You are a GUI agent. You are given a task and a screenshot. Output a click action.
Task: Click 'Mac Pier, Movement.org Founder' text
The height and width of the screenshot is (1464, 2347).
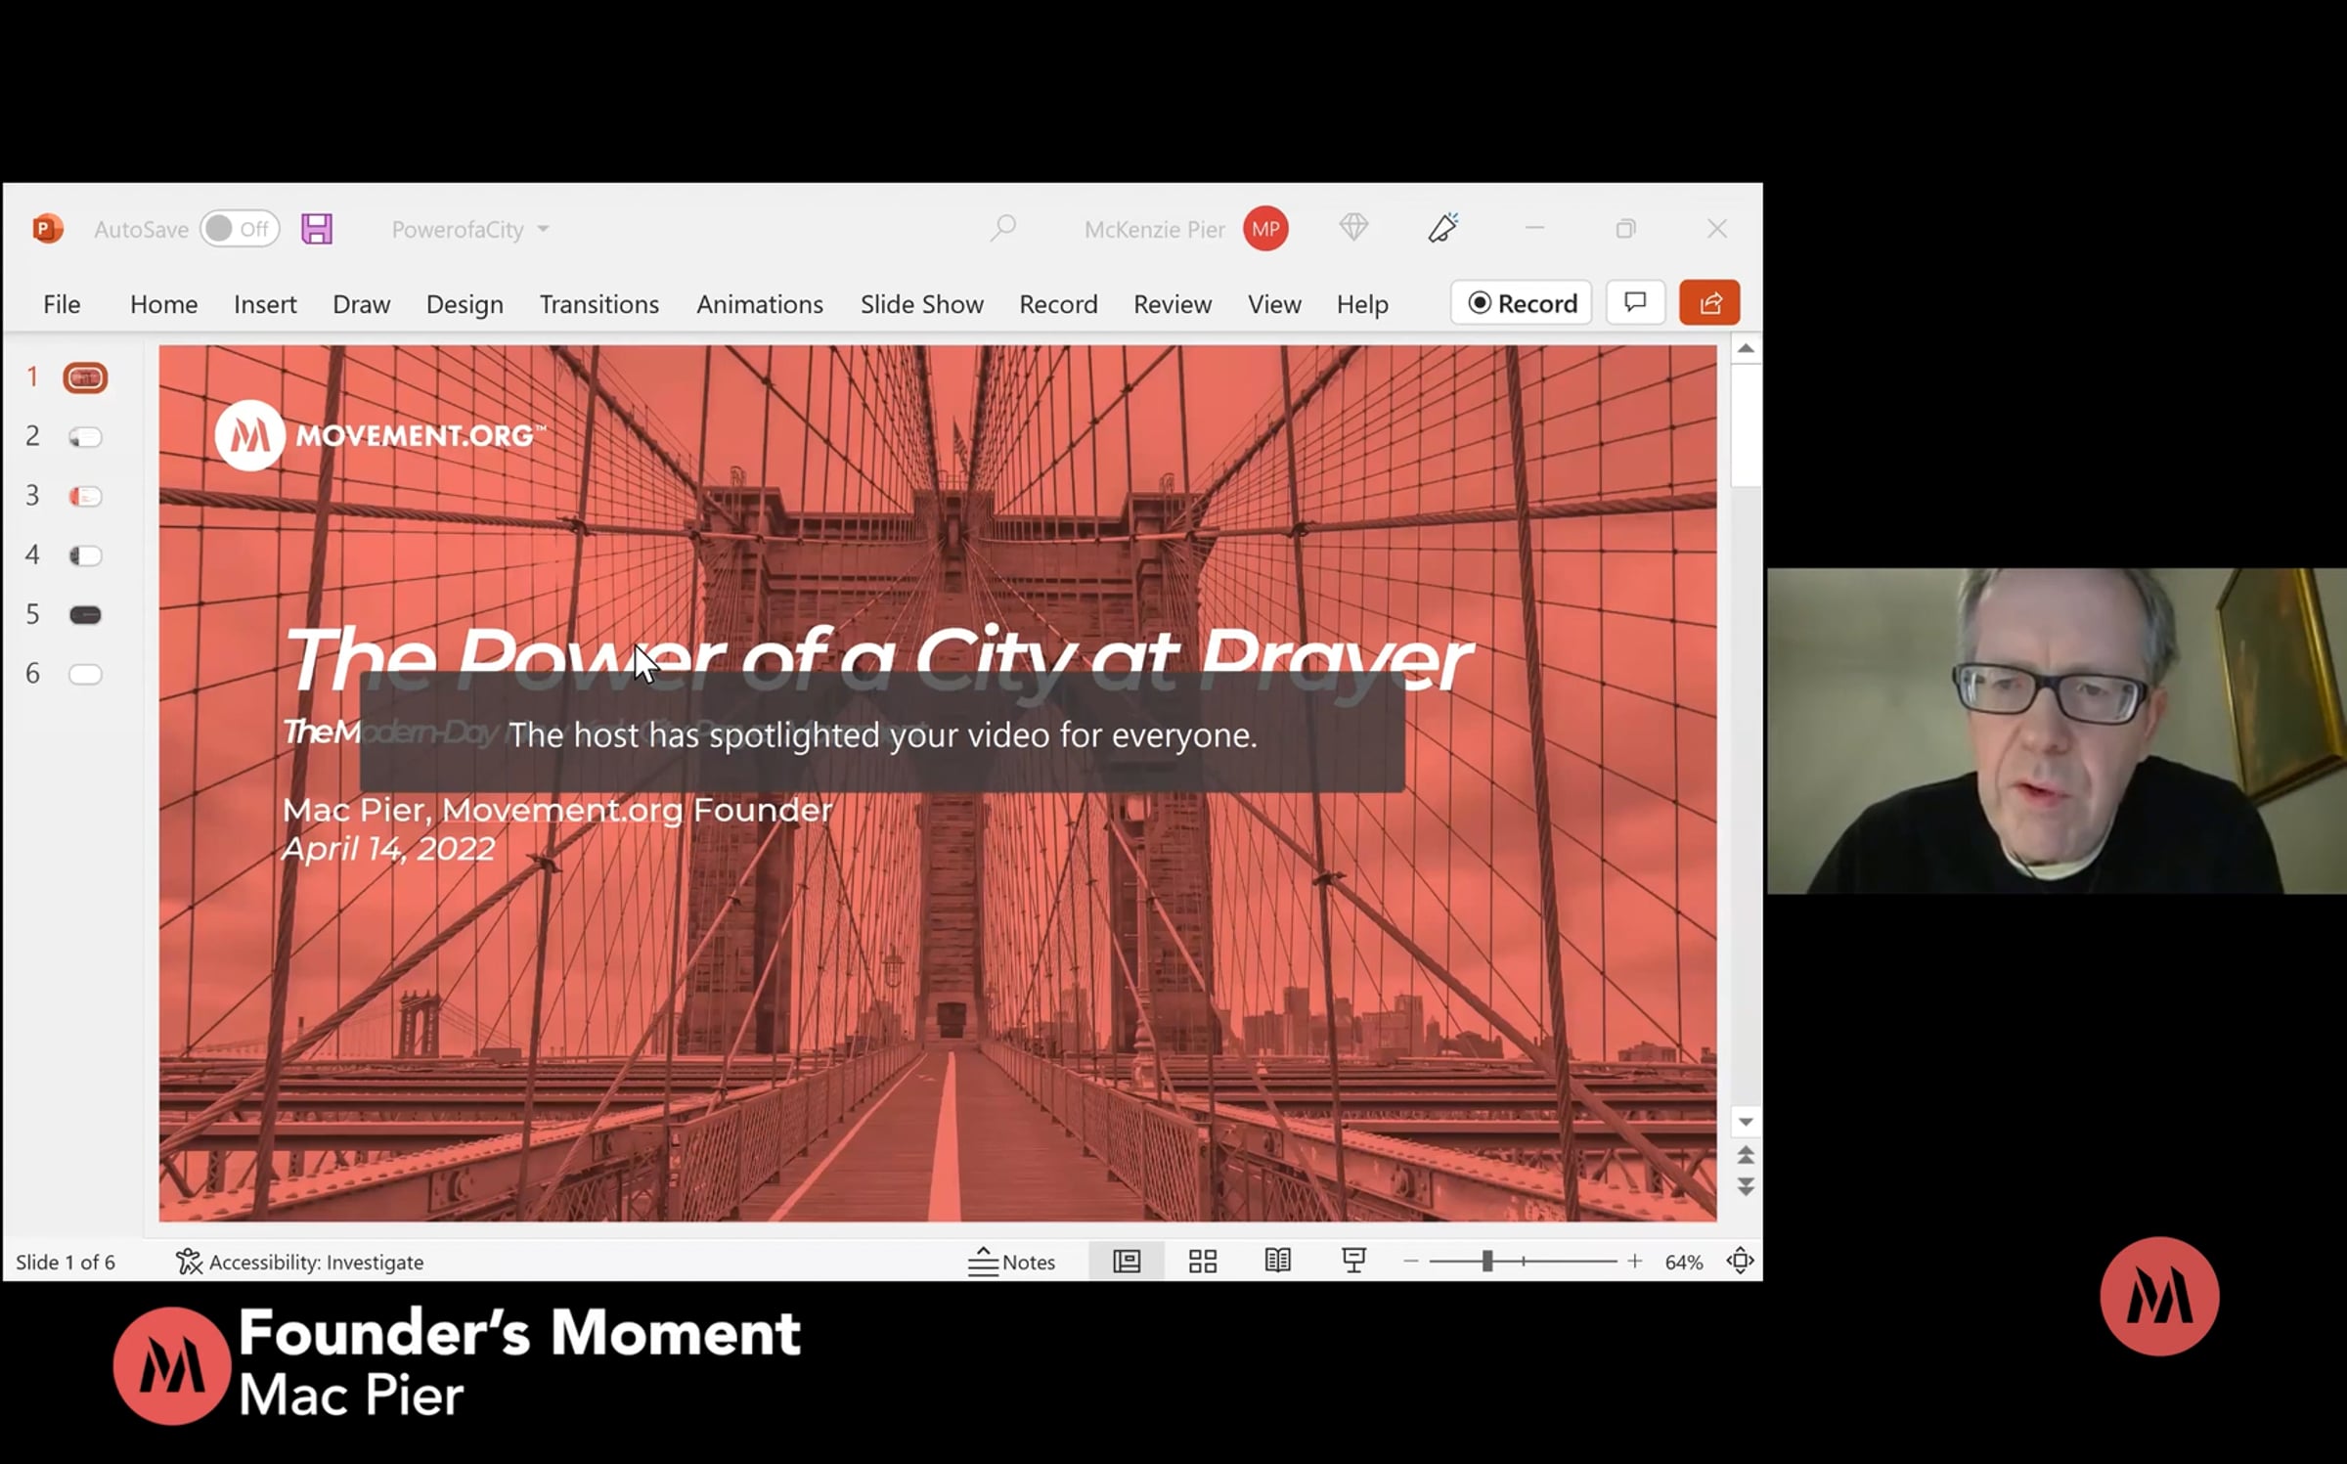click(557, 810)
